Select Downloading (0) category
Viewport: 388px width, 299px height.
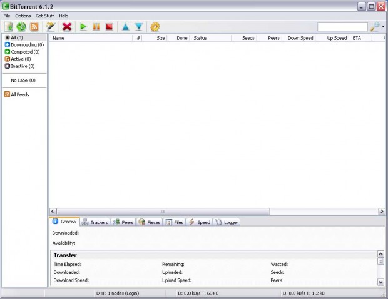24,45
